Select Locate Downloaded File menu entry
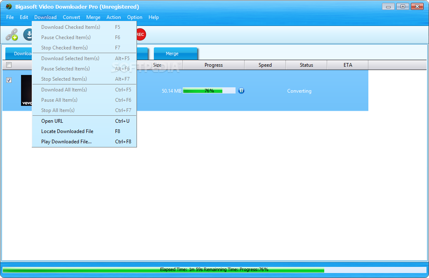429x278 pixels. [x=84, y=131]
